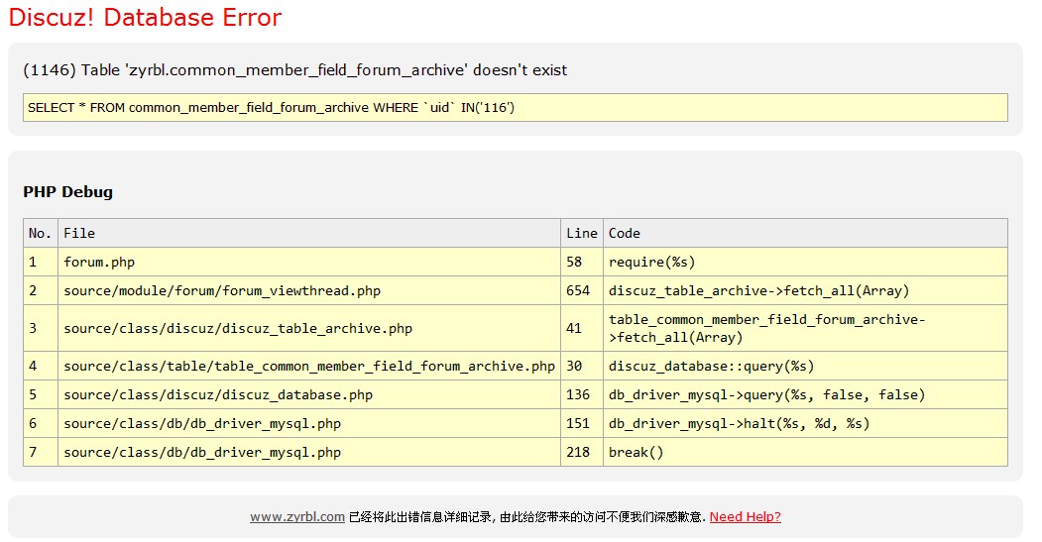Select db_driver_mysql->halt(%s, %d, %s) code

tap(739, 424)
